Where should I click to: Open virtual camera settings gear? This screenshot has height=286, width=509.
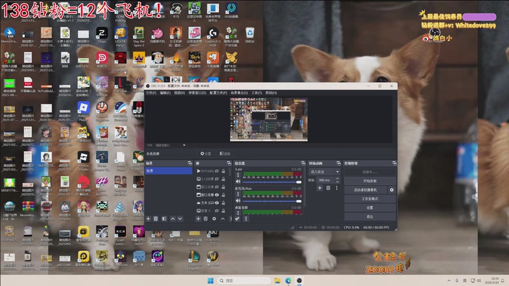pyautogui.click(x=391, y=190)
